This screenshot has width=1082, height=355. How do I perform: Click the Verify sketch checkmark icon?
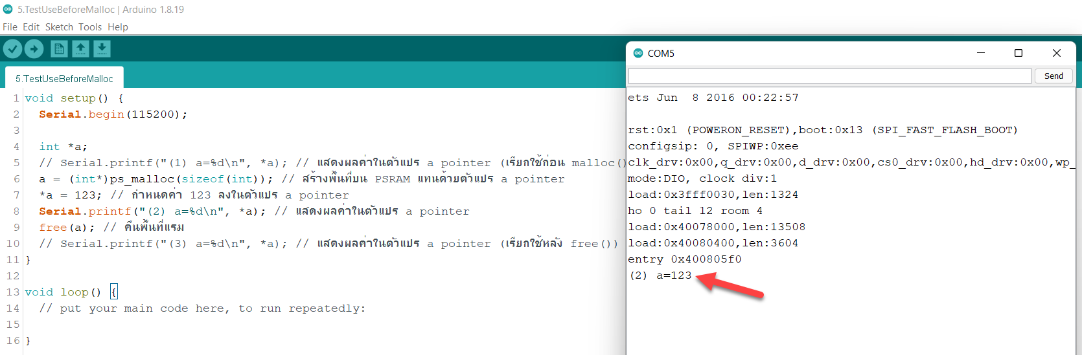[12, 48]
